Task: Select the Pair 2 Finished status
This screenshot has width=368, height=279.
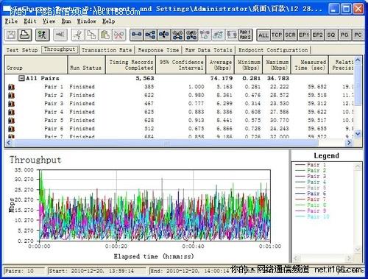Action: tap(82, 95)
